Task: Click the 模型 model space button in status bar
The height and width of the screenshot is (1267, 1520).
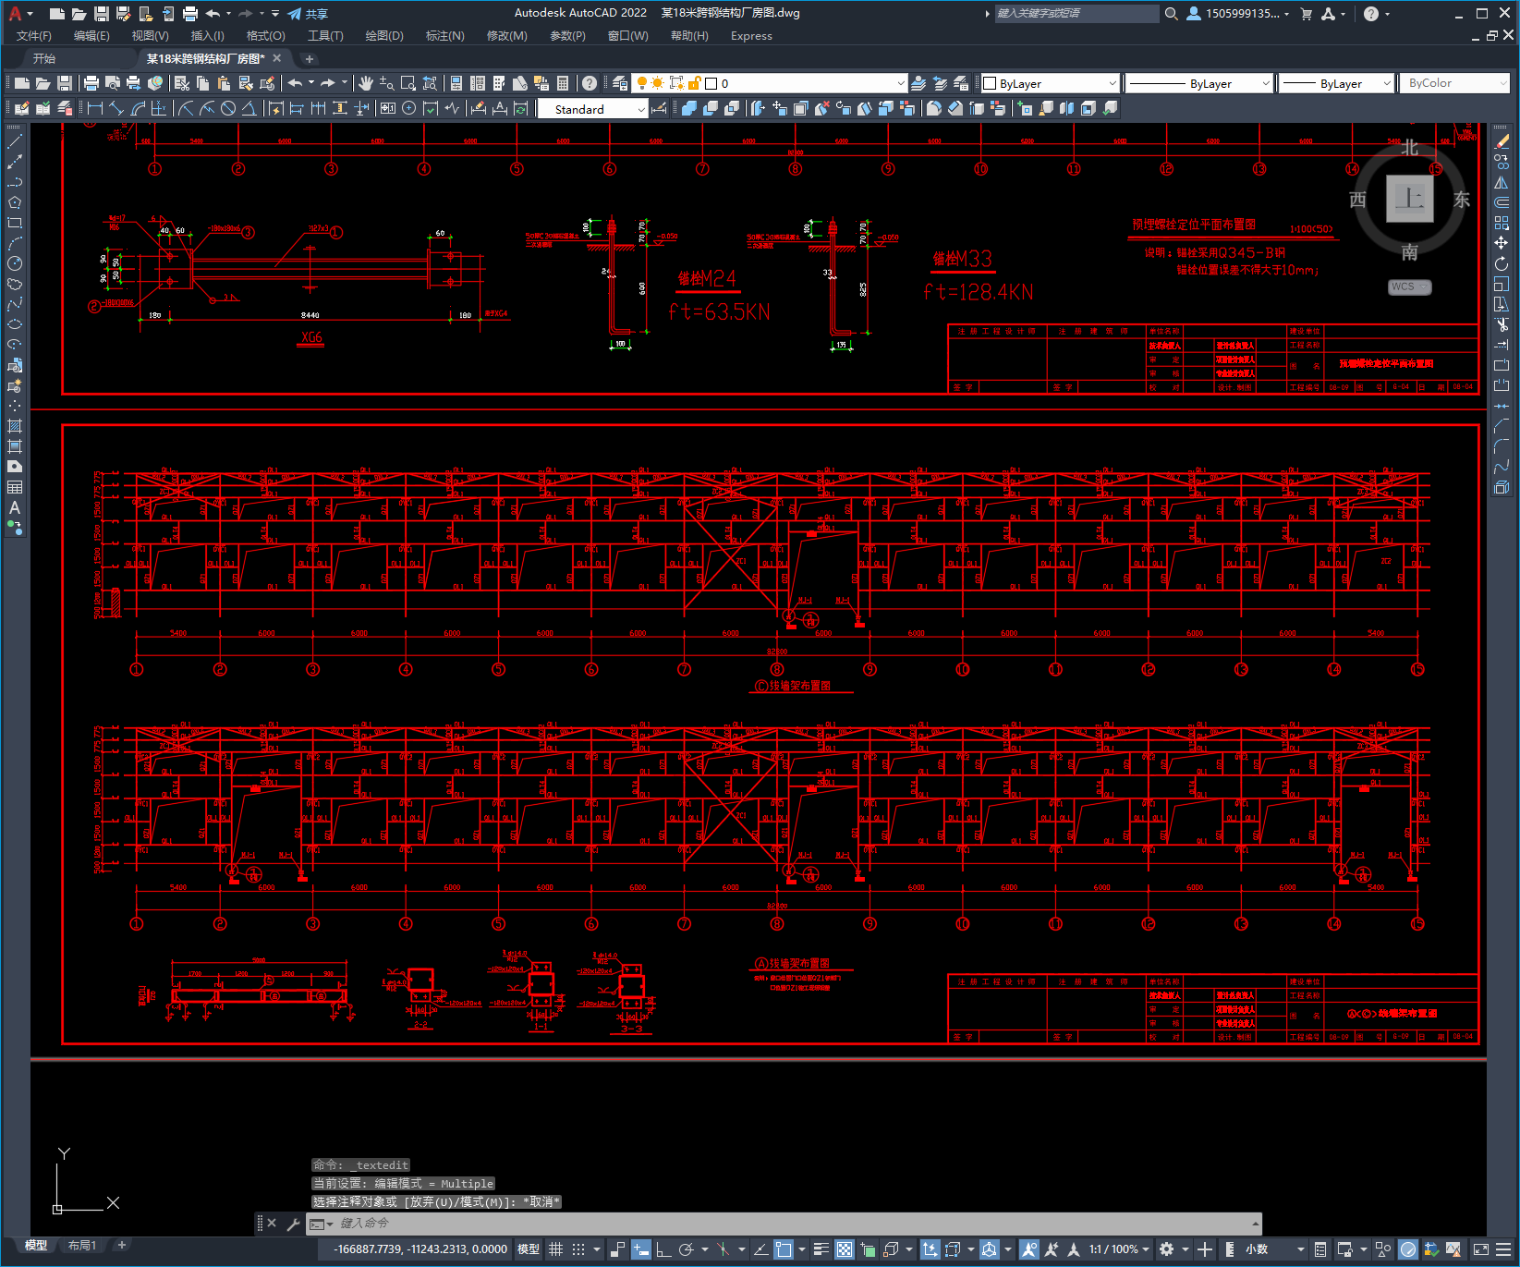Action: point(529,1249)
